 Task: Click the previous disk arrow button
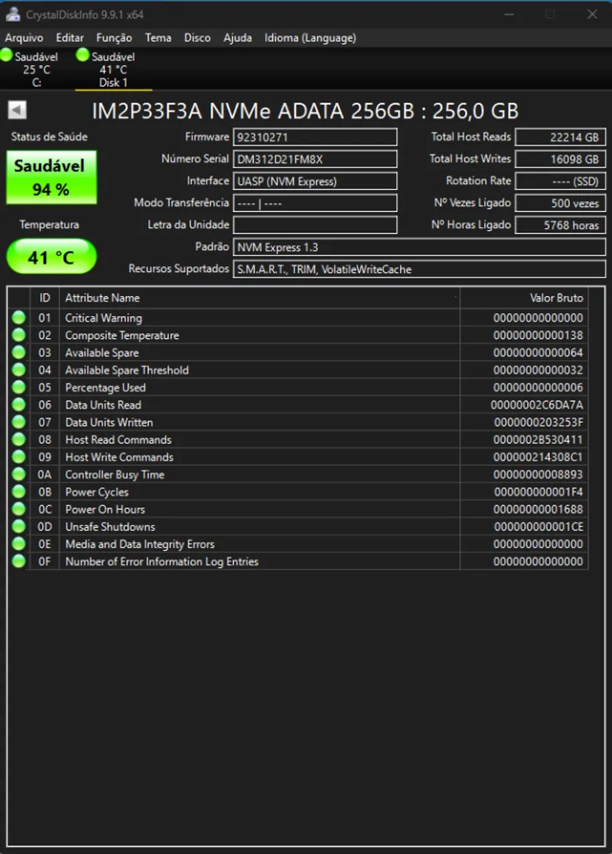(x=17, y=110)
